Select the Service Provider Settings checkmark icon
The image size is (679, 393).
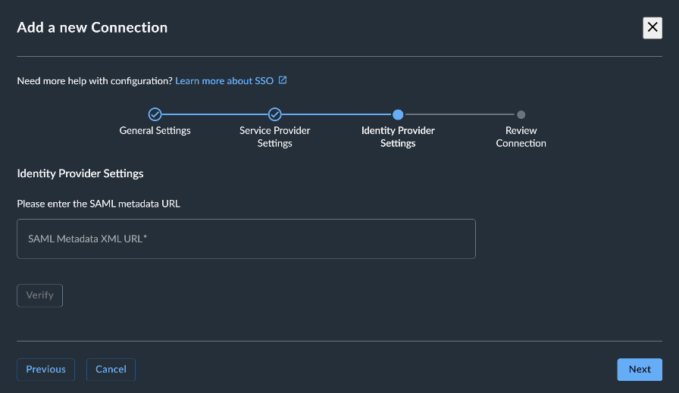click(x=274, y=114)
